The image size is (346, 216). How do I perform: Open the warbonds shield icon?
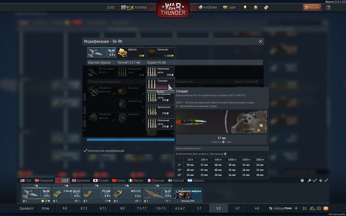point(256,7)
